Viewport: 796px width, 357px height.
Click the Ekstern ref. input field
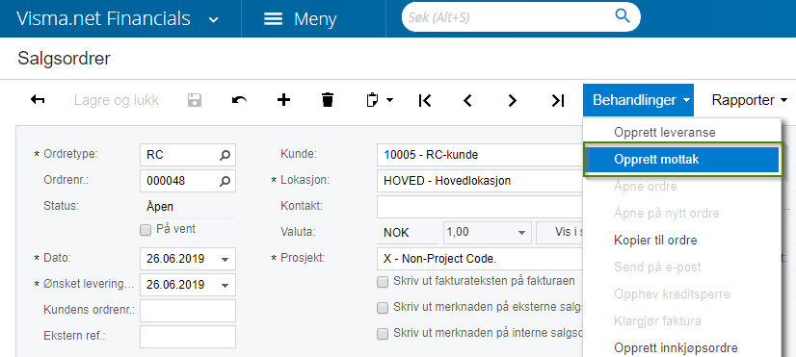[188, 337]
